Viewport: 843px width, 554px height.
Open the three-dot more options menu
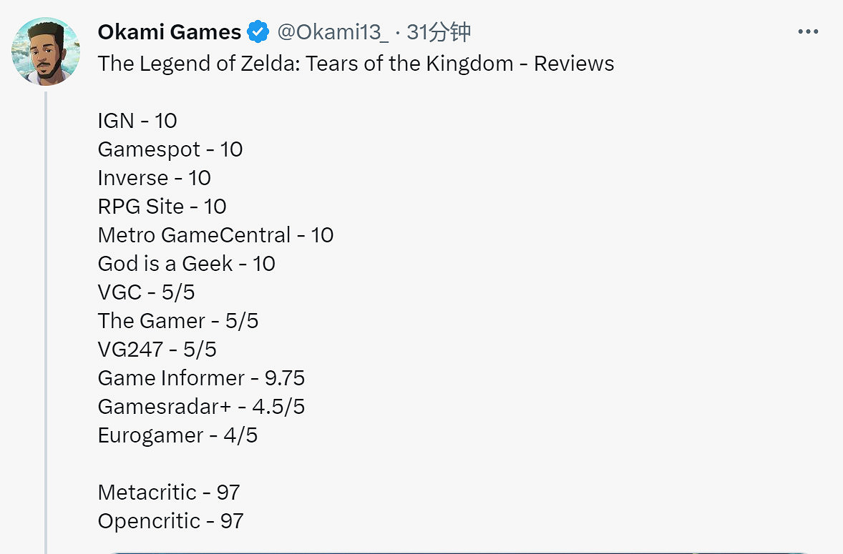click(807, 32)
